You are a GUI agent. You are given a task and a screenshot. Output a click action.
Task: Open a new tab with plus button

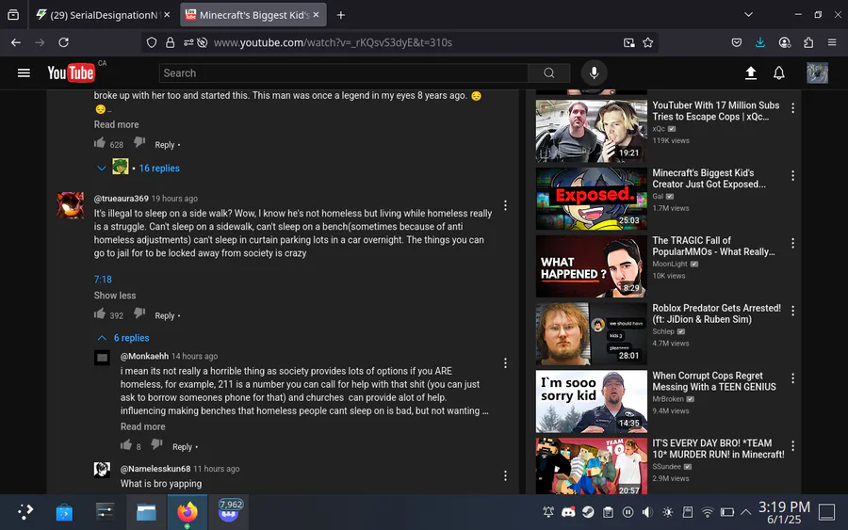341,15
